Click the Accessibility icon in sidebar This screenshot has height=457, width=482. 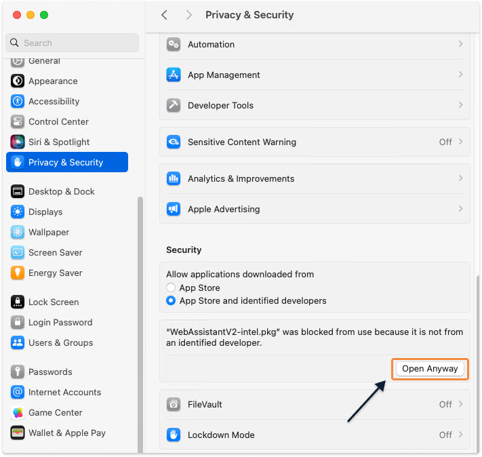point(18,102)
